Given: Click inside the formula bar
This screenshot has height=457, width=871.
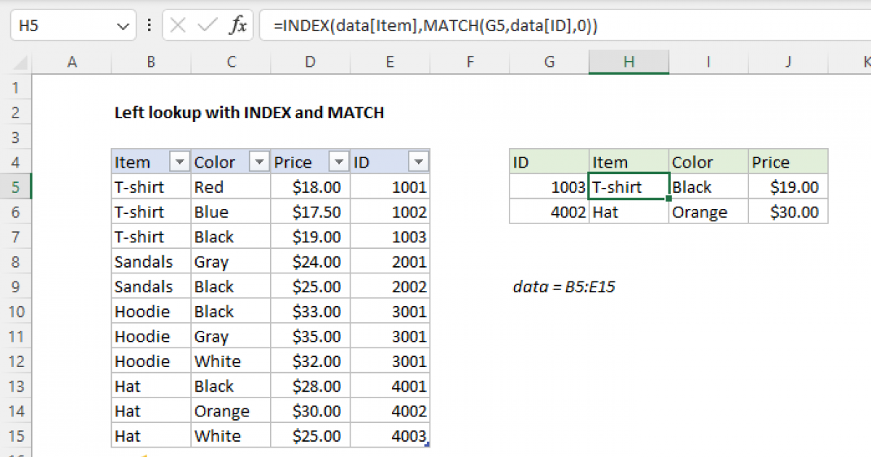Looking at the screenshot, I should pos(435,24).
